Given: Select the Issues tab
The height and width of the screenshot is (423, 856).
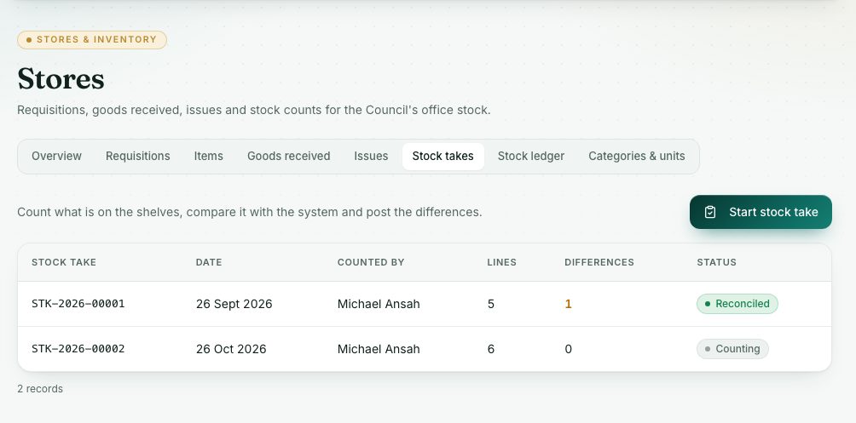Looking at the screenshot, I should pyautogui.click(x=371, y=157).
